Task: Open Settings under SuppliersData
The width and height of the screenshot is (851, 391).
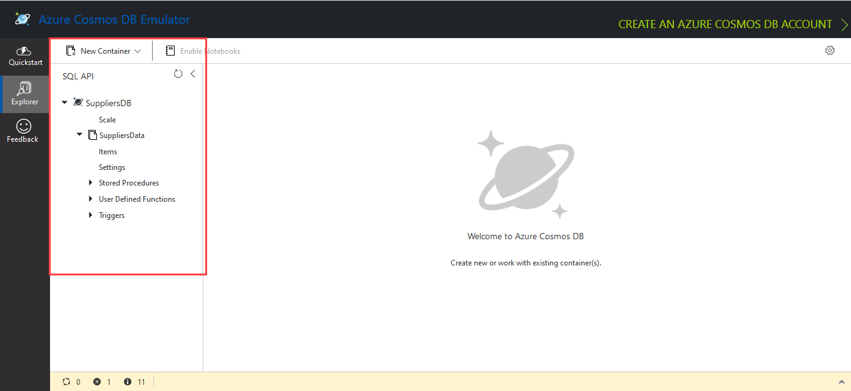Action: point(112,167)
